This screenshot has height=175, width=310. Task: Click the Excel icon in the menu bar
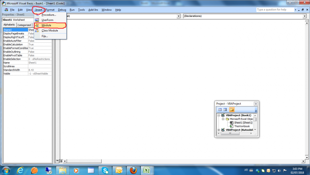(x=6, y=10)
